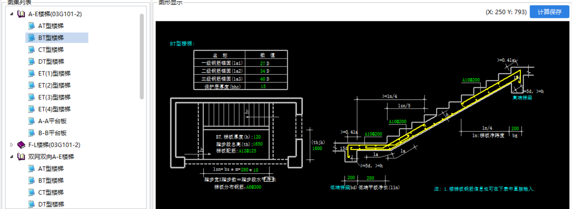The width and height of the screenshot is (572, 209).
Task: Click the CT型楼梯 icon under 双网双向A-E楼梯
Action: pyautogui.click(x=32, y=192)
